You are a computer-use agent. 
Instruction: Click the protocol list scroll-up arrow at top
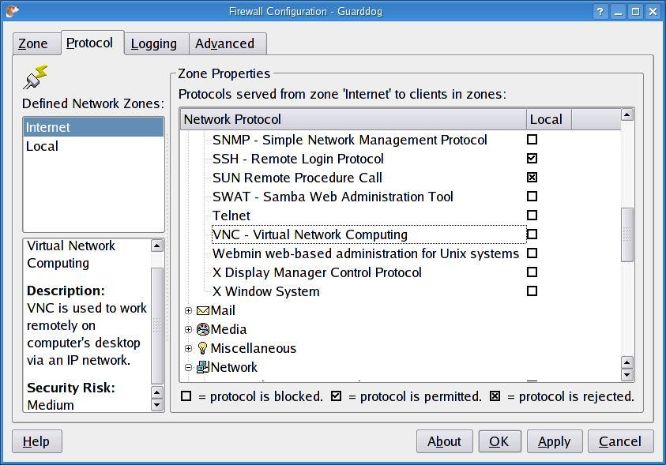(x=627, y=114)
